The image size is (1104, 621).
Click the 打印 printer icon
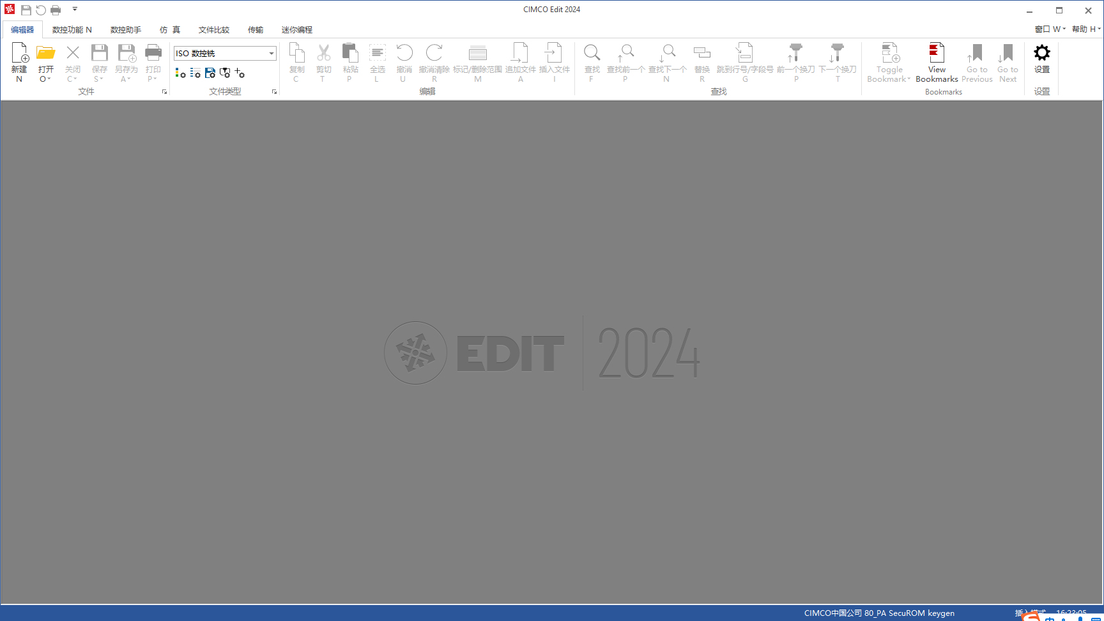[153, 53]
